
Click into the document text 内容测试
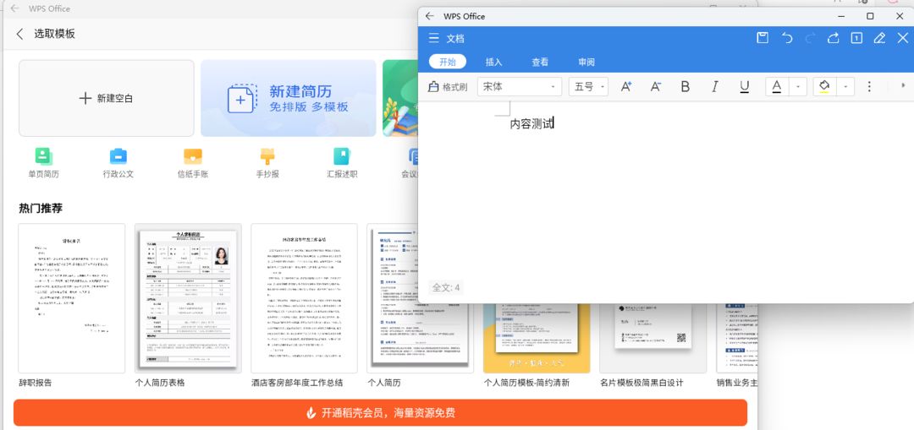pyautogui.click(x=531, y=123)
